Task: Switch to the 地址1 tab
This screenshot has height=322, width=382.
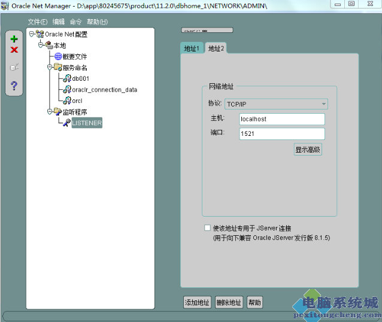Action: tap(192, 48)
